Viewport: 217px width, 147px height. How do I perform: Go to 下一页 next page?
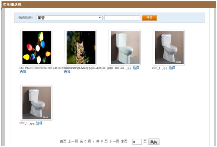[x=114, y=141]
